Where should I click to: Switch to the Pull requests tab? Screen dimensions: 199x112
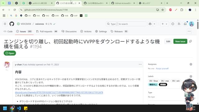[47, 31]
